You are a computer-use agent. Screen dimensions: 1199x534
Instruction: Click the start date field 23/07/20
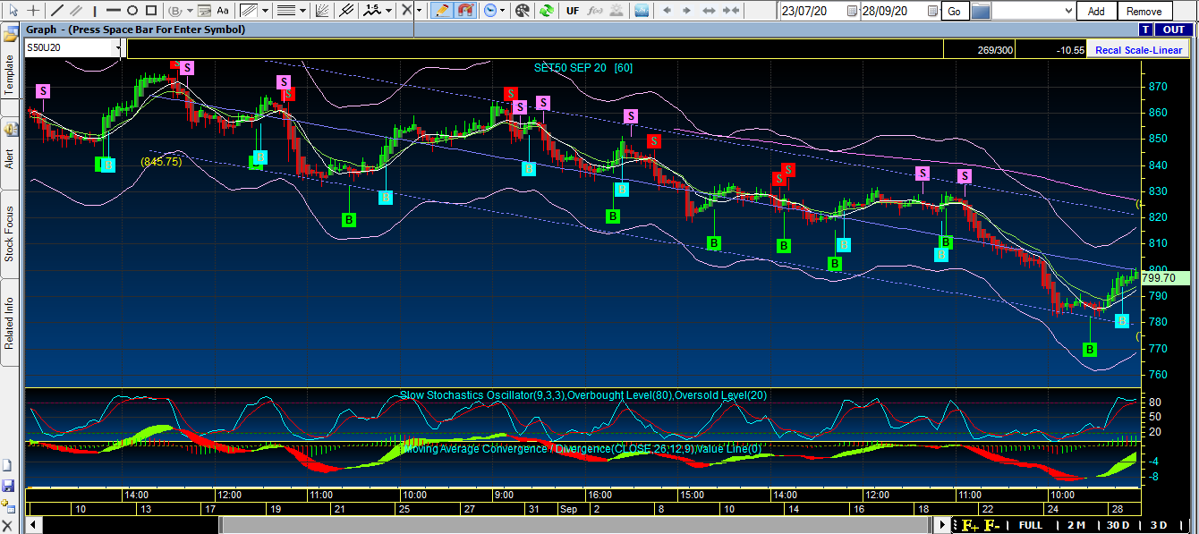pos(812,12)
